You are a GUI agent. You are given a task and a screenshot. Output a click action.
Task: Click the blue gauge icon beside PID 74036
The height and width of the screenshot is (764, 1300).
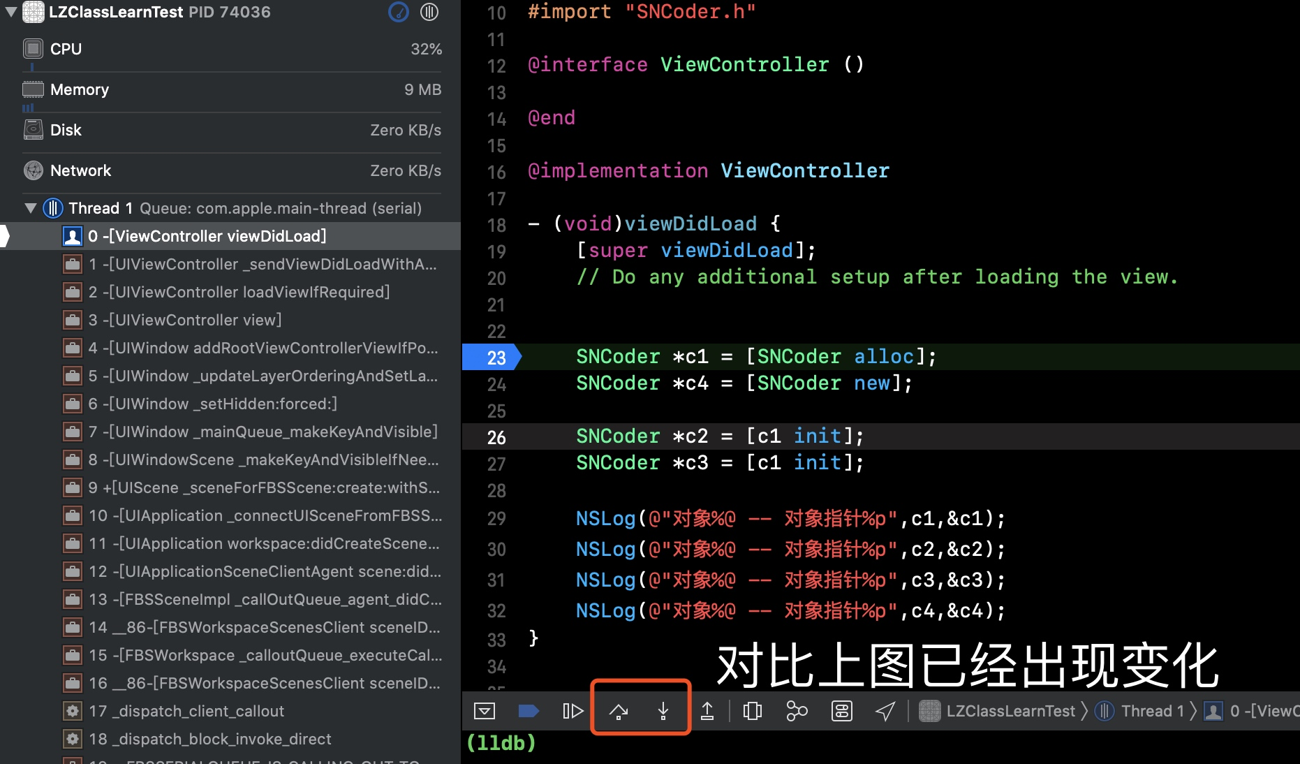[399, 12]
